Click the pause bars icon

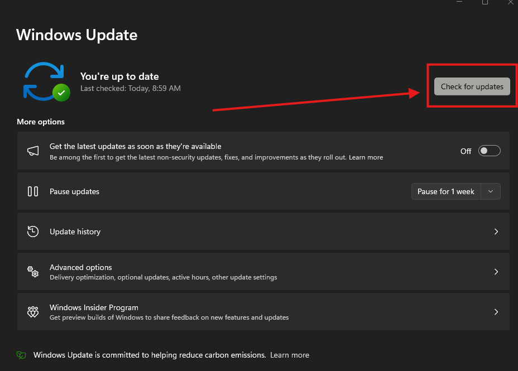[33, 191]
